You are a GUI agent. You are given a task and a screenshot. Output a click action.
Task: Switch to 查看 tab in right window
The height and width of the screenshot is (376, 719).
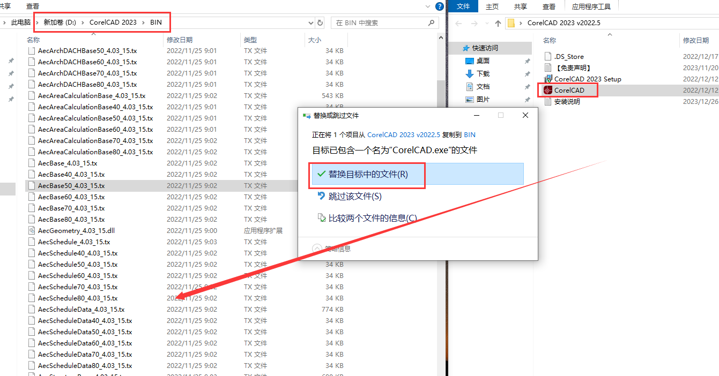(x=549, y=6)
